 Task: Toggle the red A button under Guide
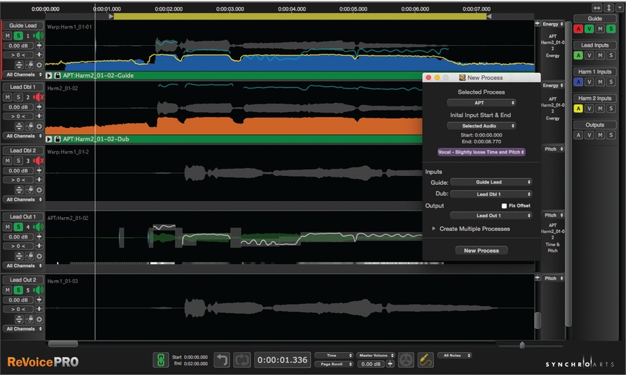(577, 29)
